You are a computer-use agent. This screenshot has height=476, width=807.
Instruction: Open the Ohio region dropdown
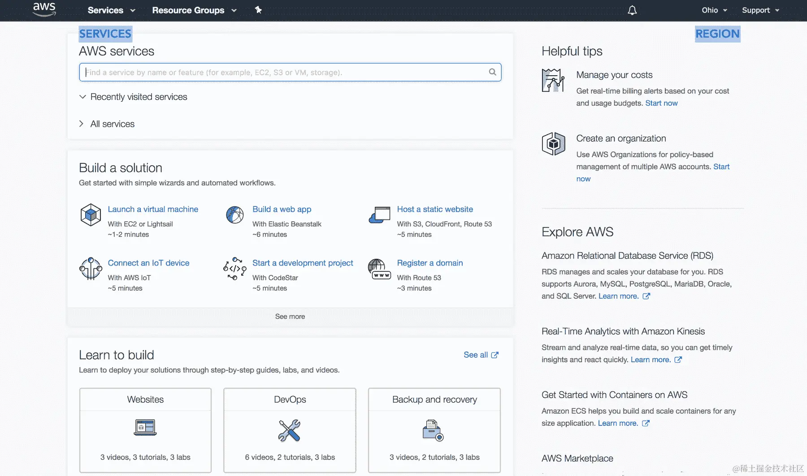pyautogui.click(x=714, y=10)
